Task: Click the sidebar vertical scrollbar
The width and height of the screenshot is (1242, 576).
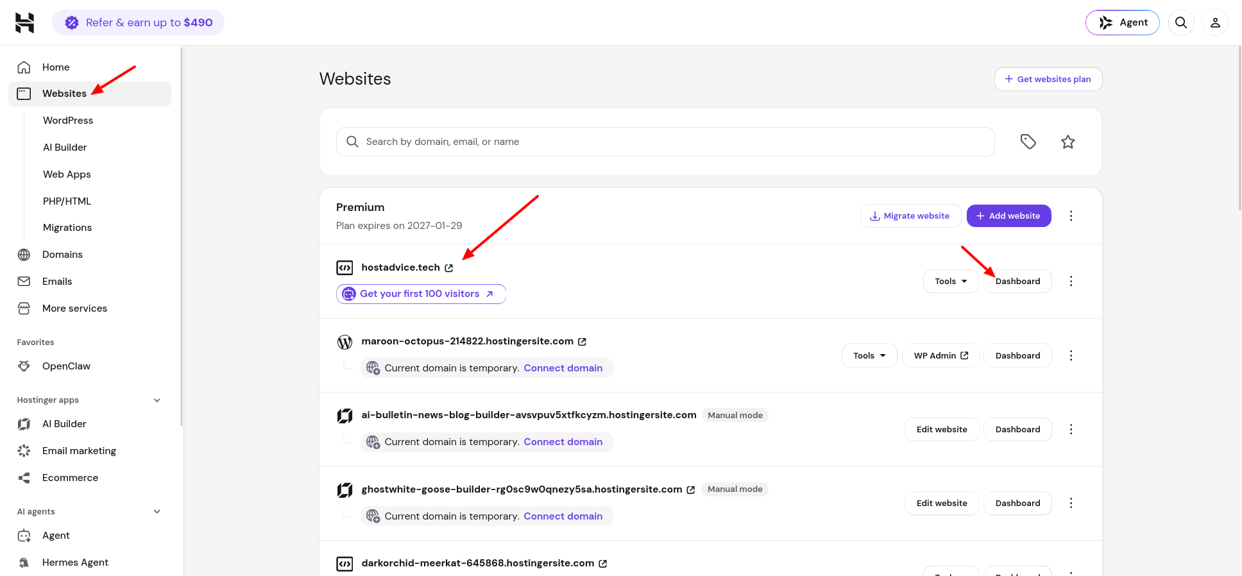Action: [182, 236]
